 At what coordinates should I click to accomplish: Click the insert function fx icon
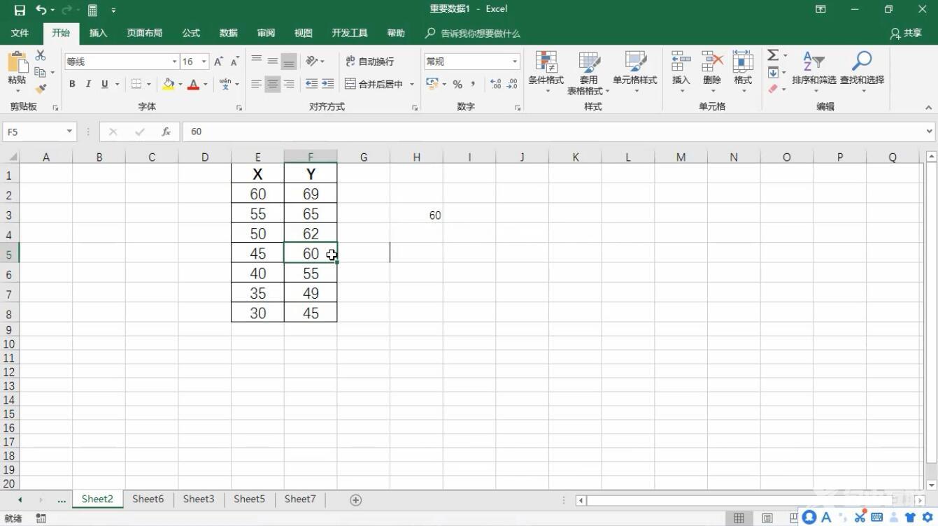[166, 131]
